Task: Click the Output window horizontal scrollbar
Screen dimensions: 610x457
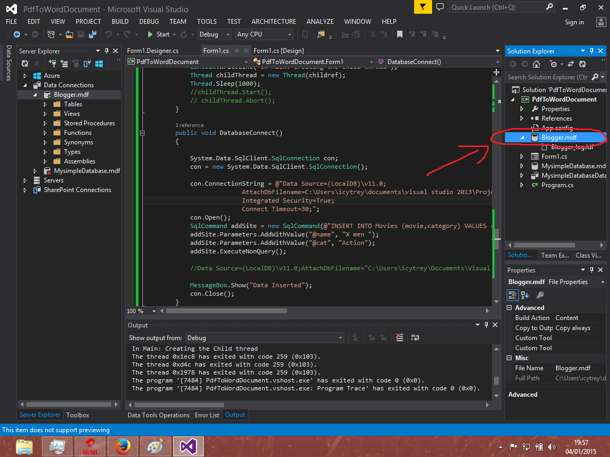Action: [x=178, y=405]
